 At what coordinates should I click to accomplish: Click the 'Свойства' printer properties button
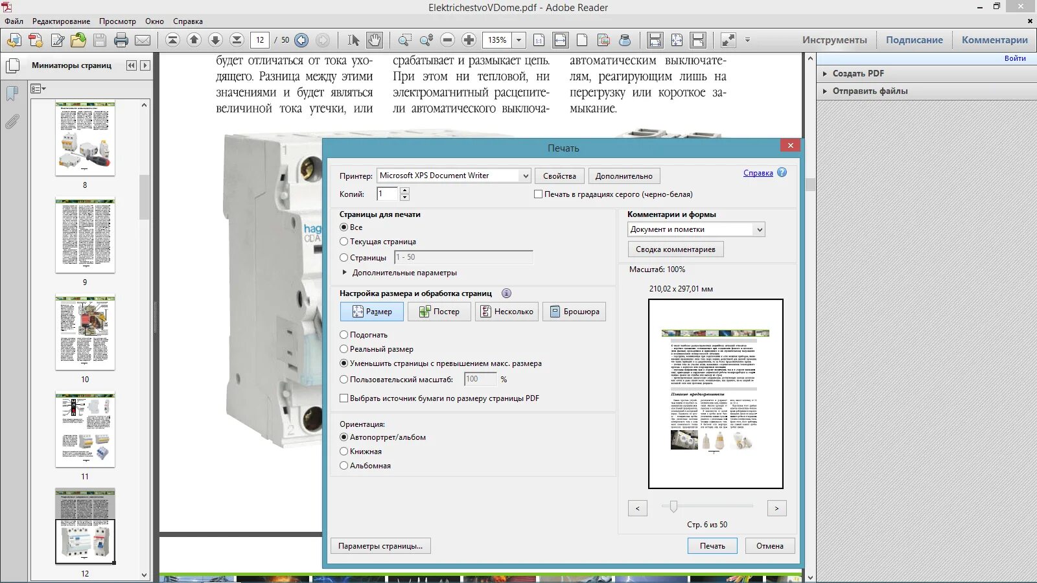[x=559, y=176]
